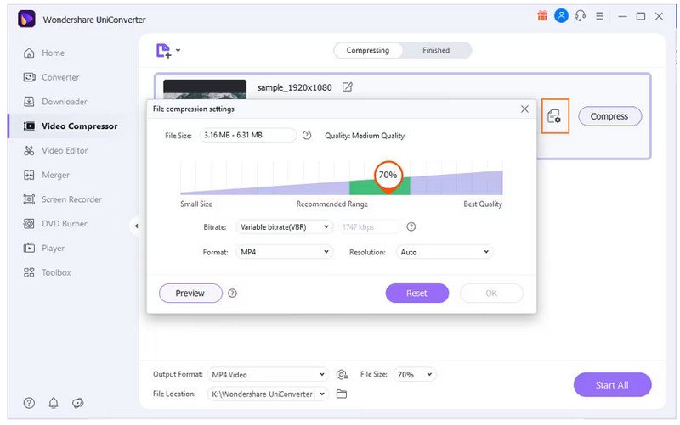Click the Wondershare UniConverter logo
The height and width of the screenshot is (425, 680).
coord(27,19)
